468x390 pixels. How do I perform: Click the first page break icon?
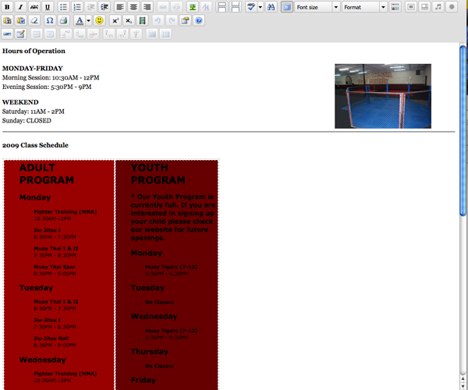pyautogui.click(x=222, y=7)
